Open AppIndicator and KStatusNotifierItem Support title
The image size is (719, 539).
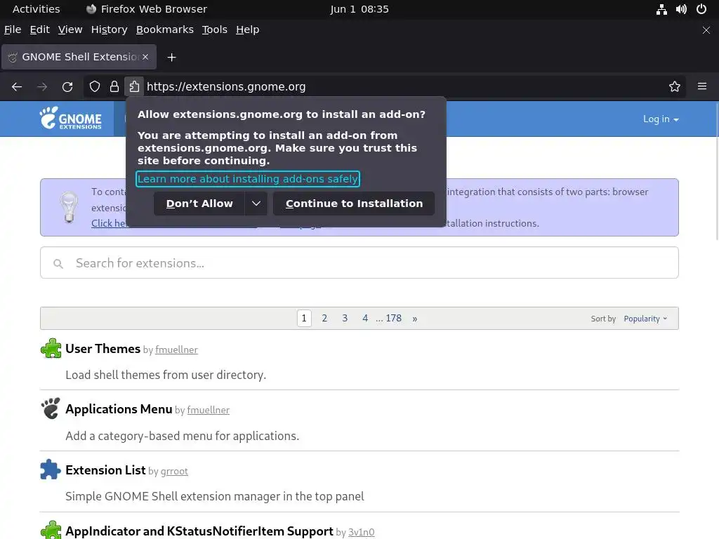coord(199,531)
